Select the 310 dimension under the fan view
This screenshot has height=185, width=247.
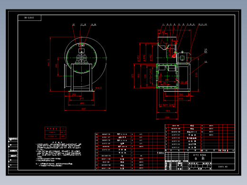[82, 98]
